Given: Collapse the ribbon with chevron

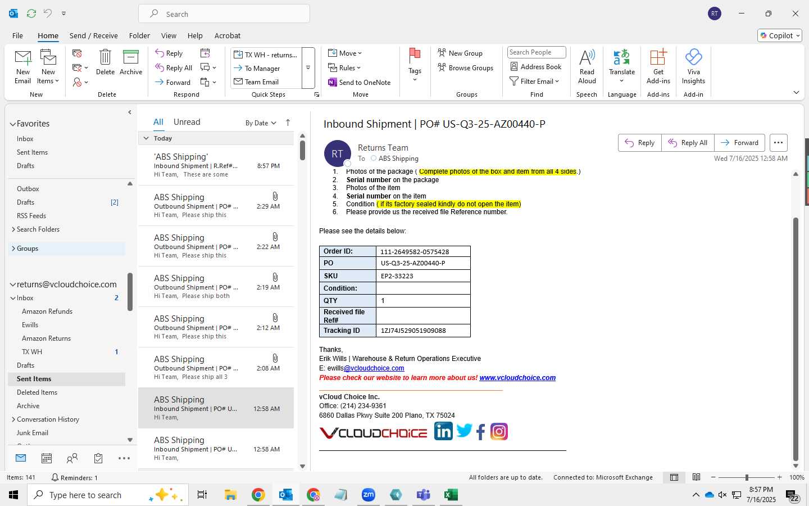Looking at the screenshot, I should click(796, 92).
